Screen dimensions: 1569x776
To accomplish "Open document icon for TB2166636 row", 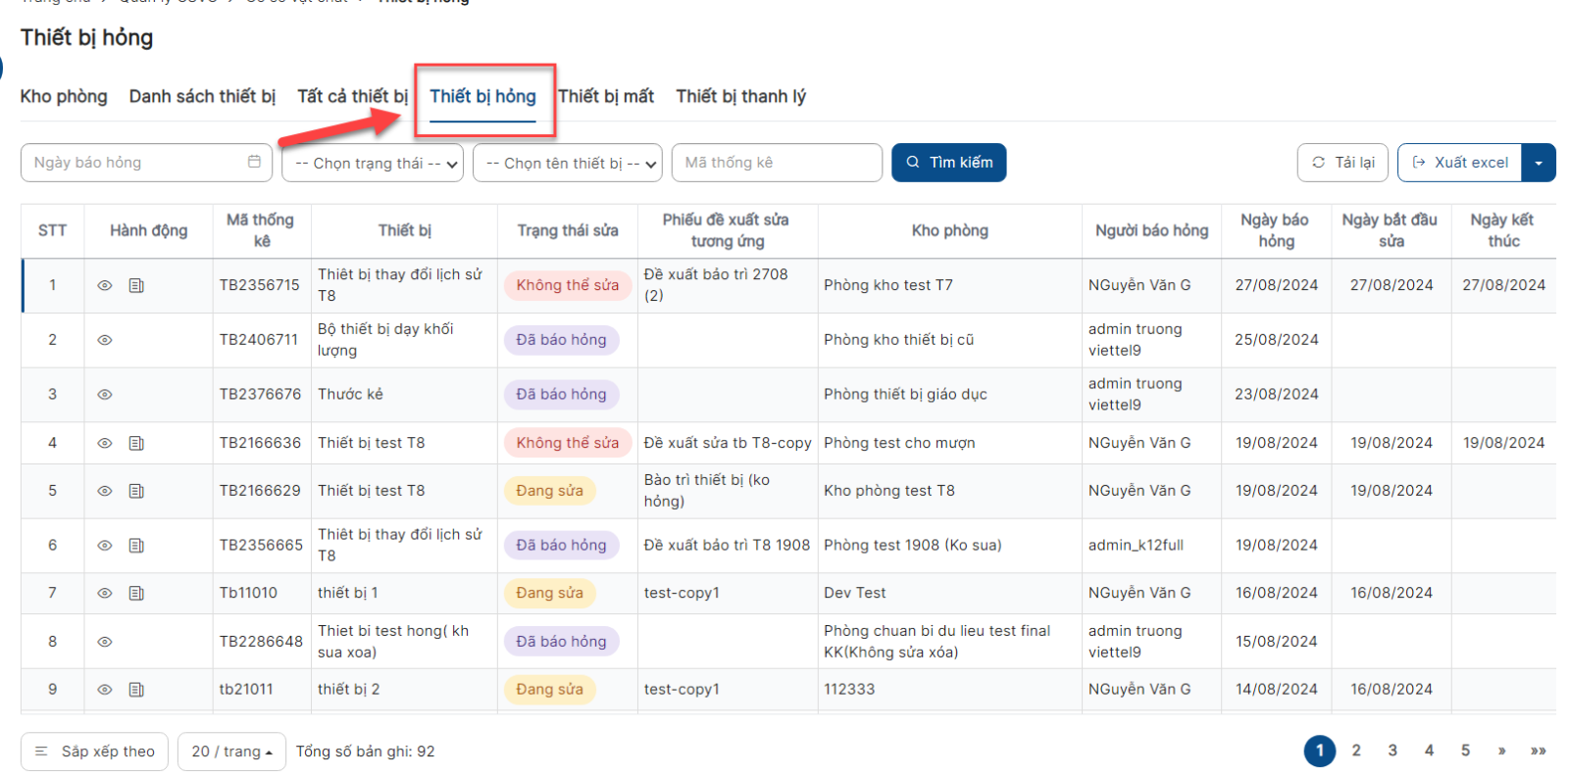I will pos(136,444).
